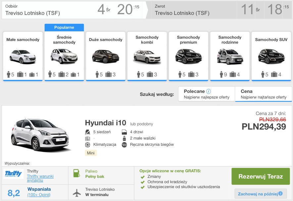Click the Hyundai i10 title
The height and width of the screenshot is (201, 293).
[x=106, y=123]
